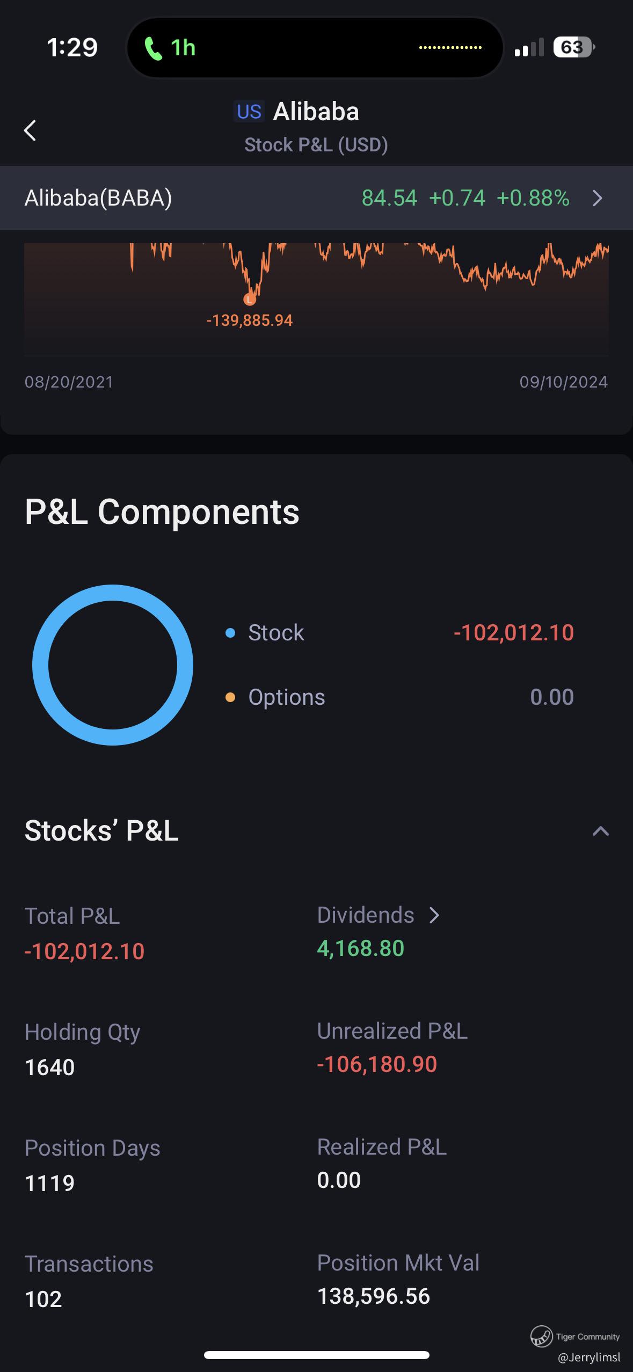Tap the Alibaba page title

[x=316, y=112]
